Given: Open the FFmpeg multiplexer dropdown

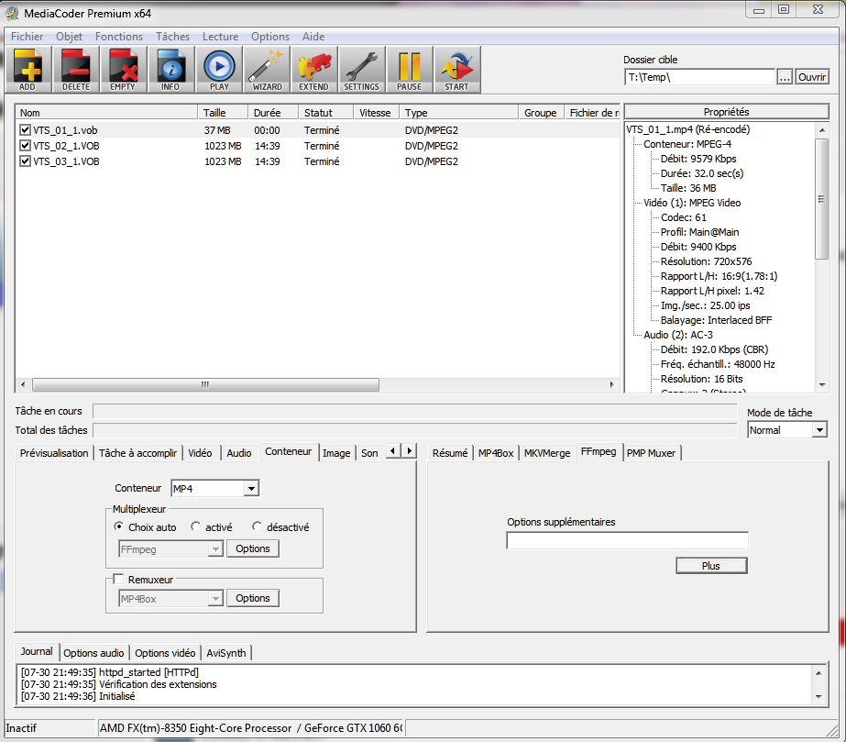Looking at the screenshot, I should point(214,549).
